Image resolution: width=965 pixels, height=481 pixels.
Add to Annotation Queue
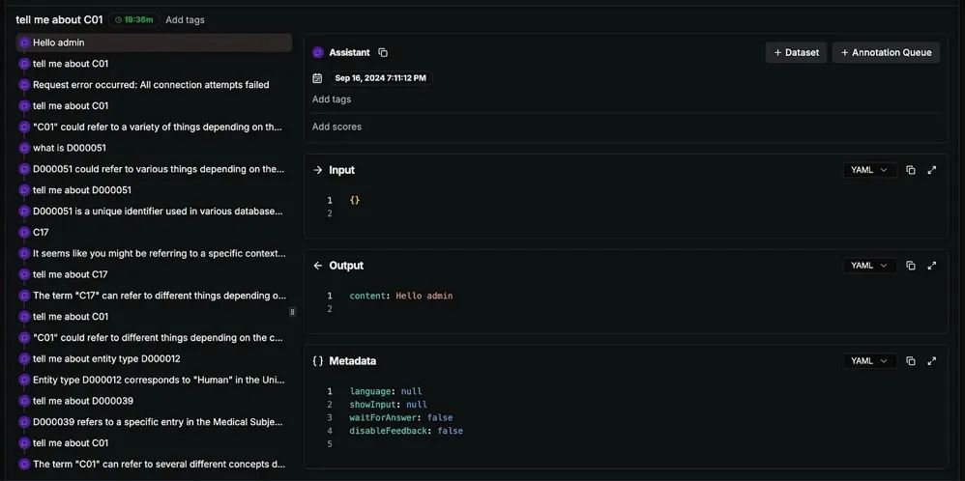point(886,53)
